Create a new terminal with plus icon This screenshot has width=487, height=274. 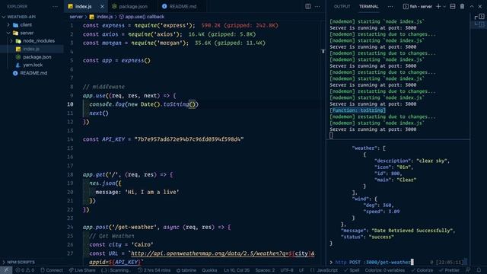(438, 6)
